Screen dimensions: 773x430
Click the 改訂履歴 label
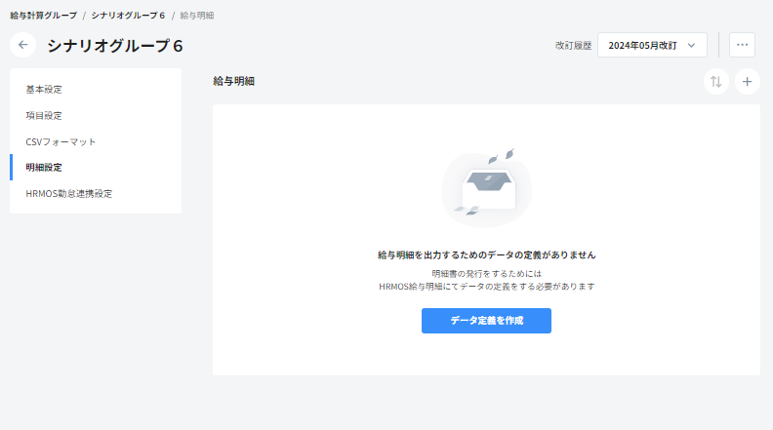click(x=573, y=46)
